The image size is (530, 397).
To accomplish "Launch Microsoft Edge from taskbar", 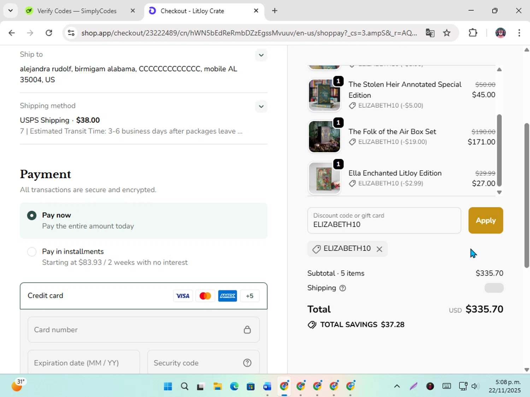I will [x=234, y=386].
